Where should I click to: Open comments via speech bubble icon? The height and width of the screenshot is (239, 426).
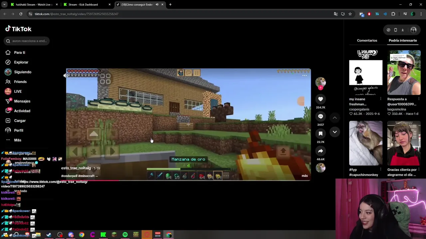[320, 116]
